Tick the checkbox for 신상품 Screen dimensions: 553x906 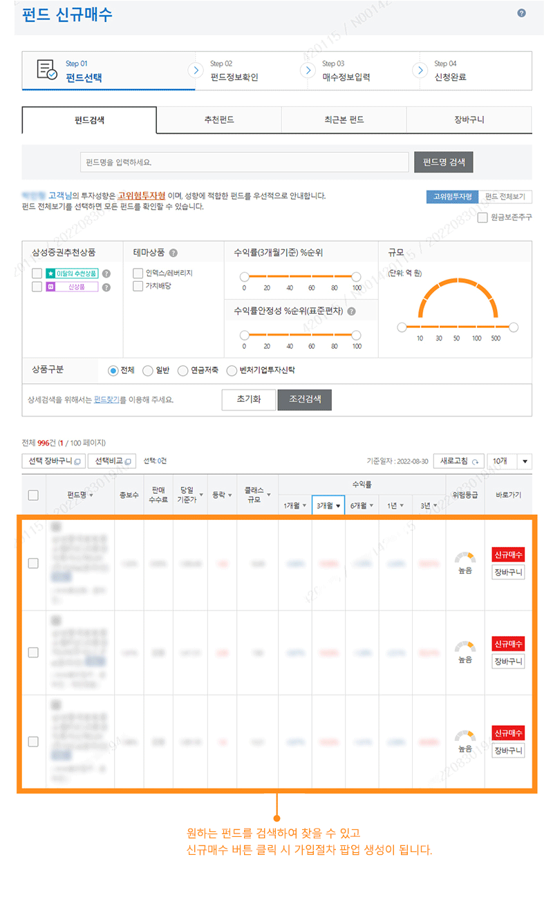tap(37, 287)
